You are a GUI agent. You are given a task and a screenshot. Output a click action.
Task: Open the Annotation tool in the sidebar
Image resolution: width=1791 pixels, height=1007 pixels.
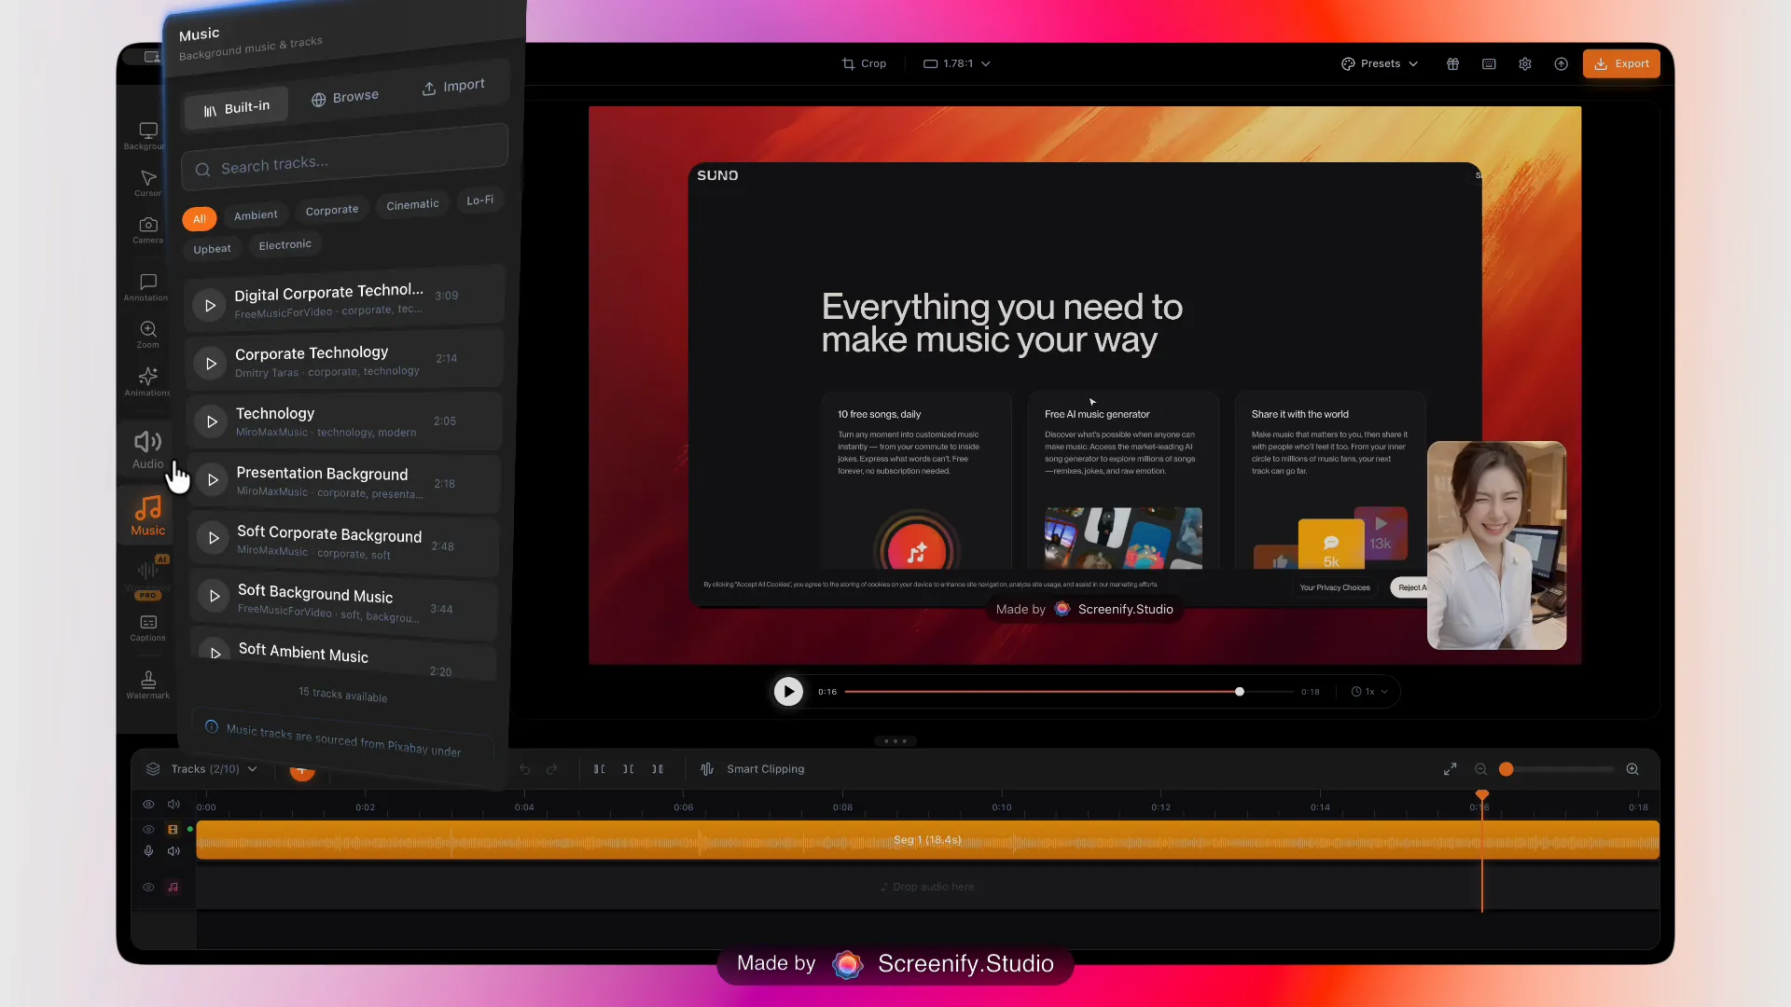(146, 287)
